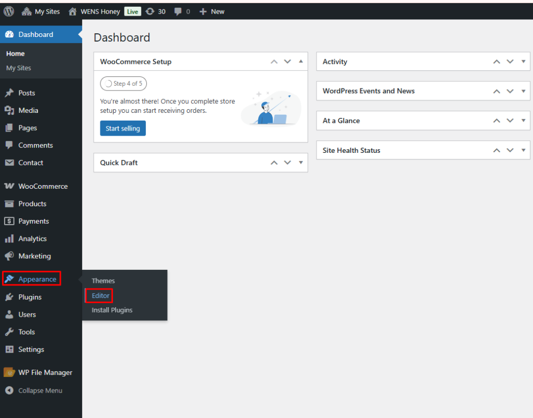Expand the At a Glance panel toggle
533x418 pixels.
click(x=524, y=121)
